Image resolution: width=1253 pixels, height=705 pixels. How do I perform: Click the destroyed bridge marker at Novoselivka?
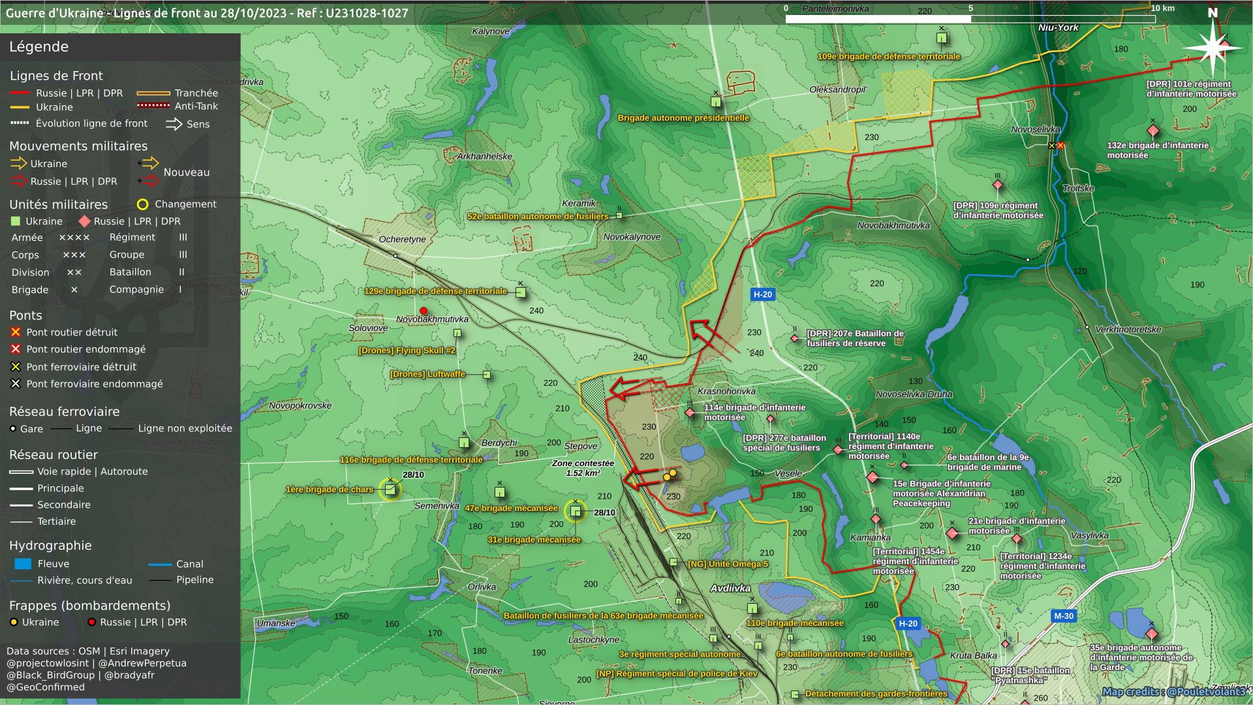(x=1060, y=146)
